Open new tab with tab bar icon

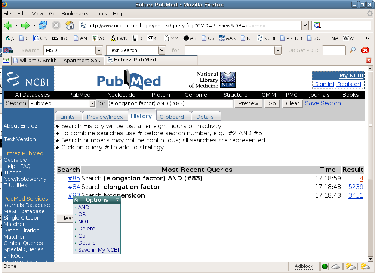click(6, 60)
